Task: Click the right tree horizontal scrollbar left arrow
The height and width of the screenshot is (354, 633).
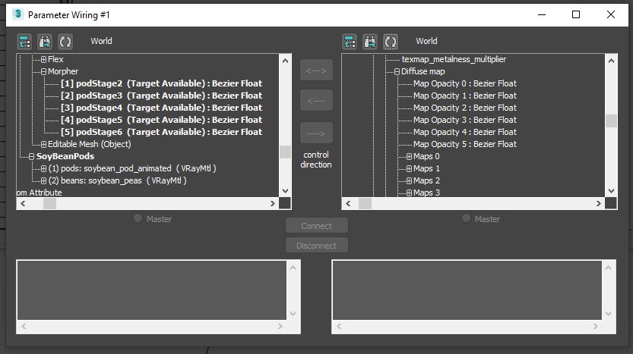Action: click(348, 203)
